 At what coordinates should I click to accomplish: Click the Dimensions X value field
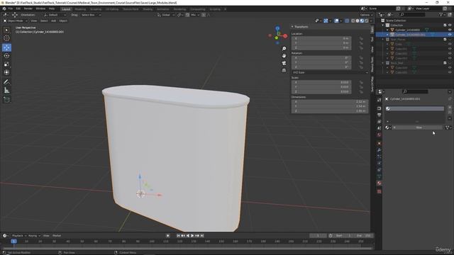tap(330, 102)
